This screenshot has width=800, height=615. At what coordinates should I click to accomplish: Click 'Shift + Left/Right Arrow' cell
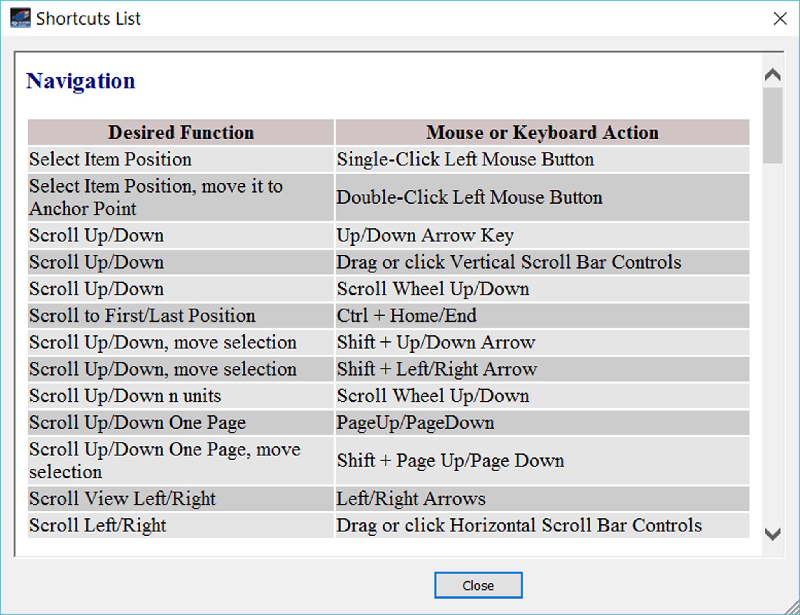tap(542, 369)
